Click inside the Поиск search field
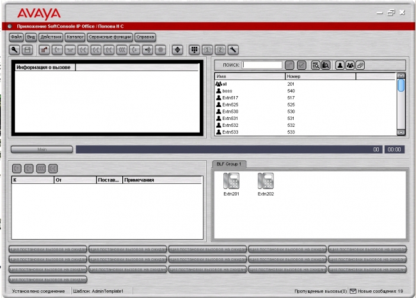 262,65
